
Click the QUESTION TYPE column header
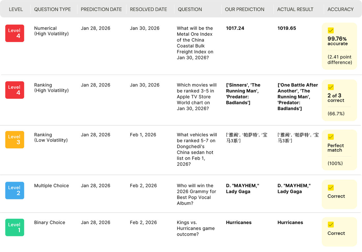tap(53, 9)
